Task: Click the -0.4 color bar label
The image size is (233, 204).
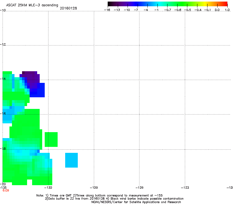Action: (x=198, y=10)
